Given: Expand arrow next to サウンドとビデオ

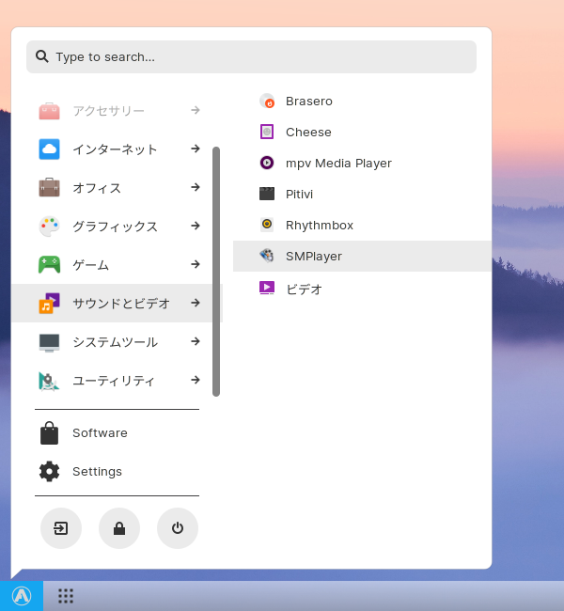Looking at the screenshot, I should click(196, 303).
